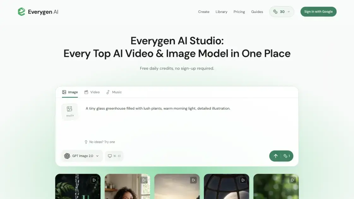Click the Everygen AI logo icon

tap(21, 12)
